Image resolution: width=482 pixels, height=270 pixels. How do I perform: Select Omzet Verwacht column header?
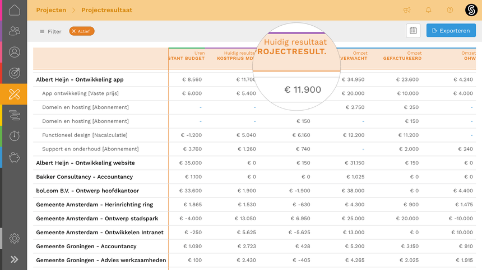point(354,55)
